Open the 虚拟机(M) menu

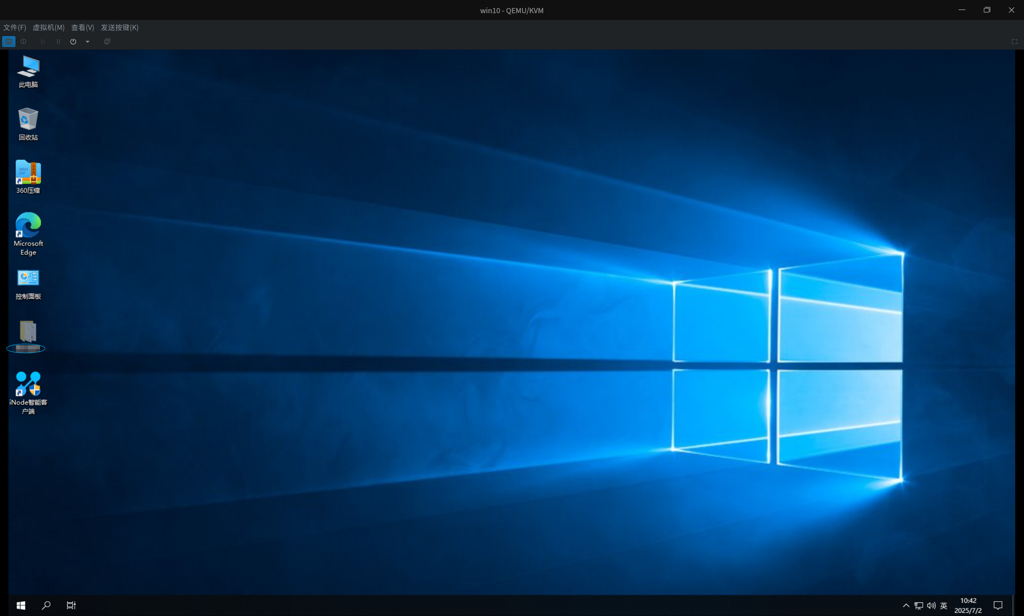[48, 27]
